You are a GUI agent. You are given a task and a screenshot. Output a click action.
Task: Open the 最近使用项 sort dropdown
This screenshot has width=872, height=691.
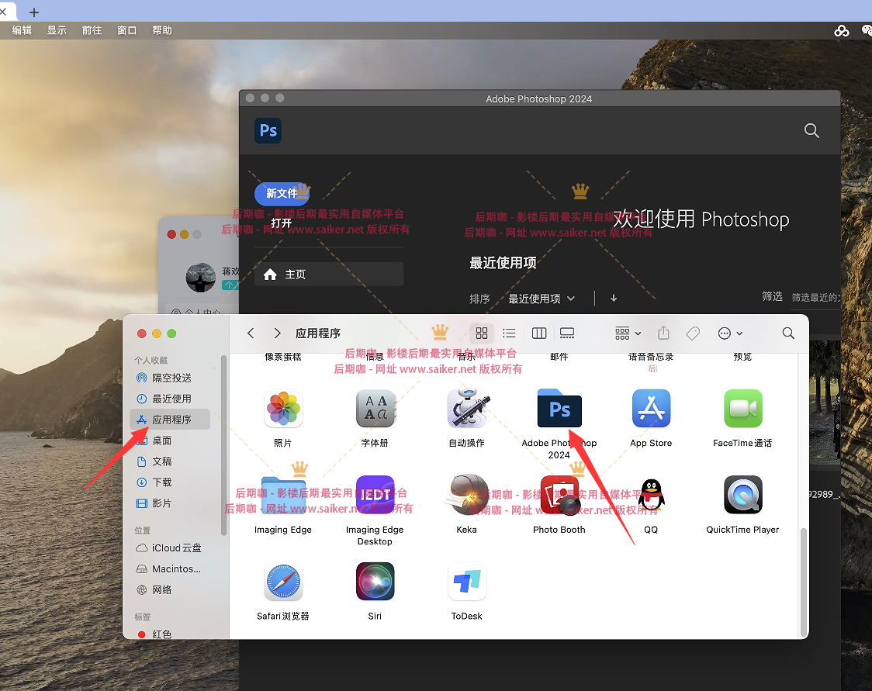click(x=541, y=299)
